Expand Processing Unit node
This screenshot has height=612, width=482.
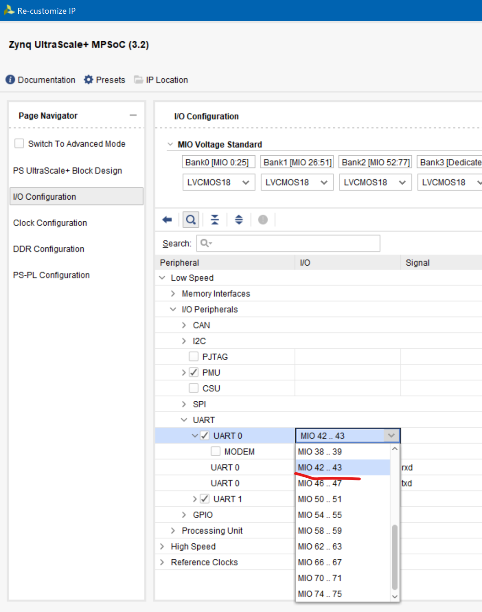click(173, 530)
